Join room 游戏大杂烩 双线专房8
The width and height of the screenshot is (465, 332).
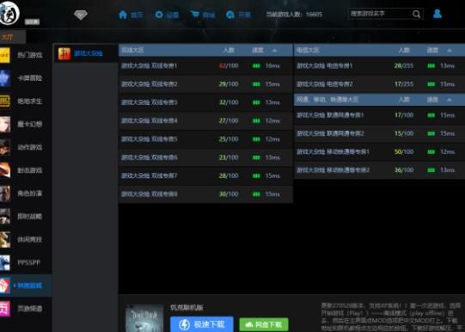click(x=205, y=194)
